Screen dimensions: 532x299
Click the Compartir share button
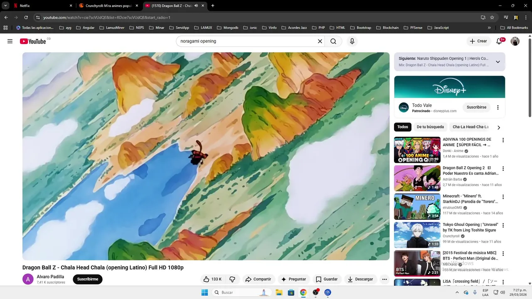pos(258,279)
